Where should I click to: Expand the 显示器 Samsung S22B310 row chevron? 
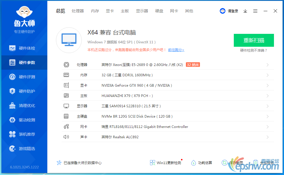(268, 106)
